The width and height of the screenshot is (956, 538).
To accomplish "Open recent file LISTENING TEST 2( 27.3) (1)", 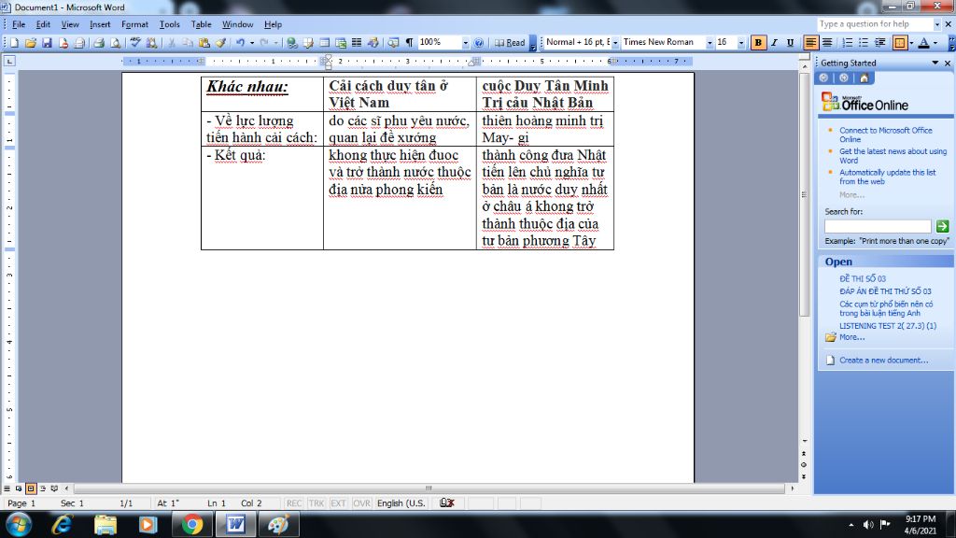I will [888, 326].
